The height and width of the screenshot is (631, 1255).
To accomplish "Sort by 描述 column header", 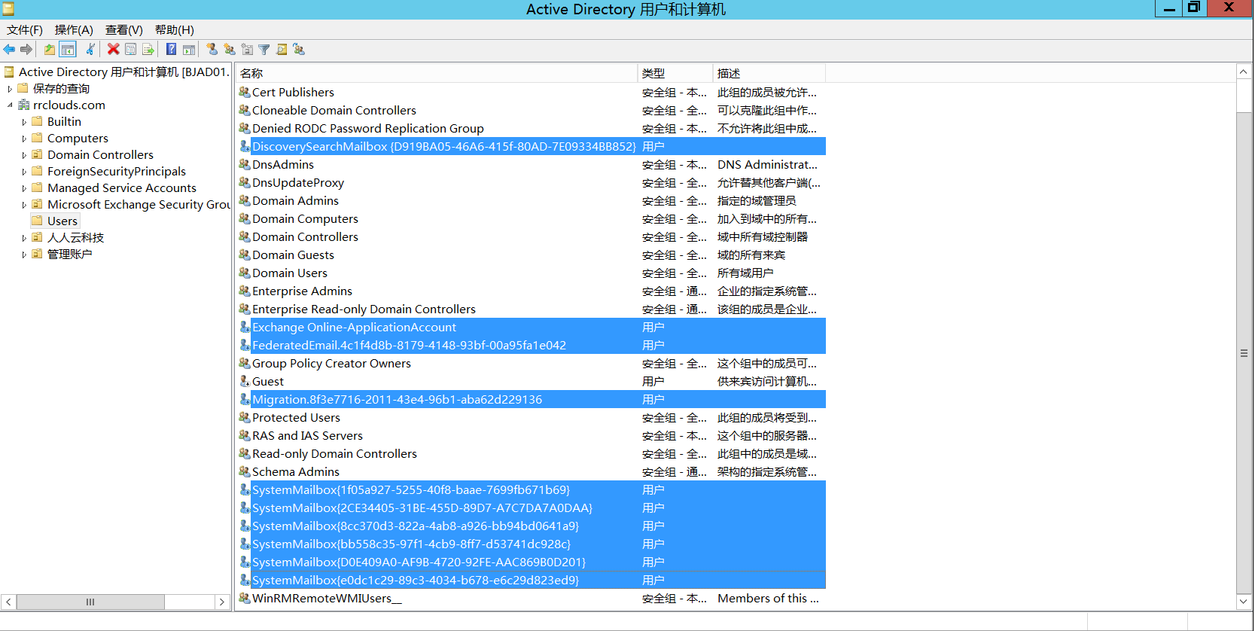I will (769, 73).
